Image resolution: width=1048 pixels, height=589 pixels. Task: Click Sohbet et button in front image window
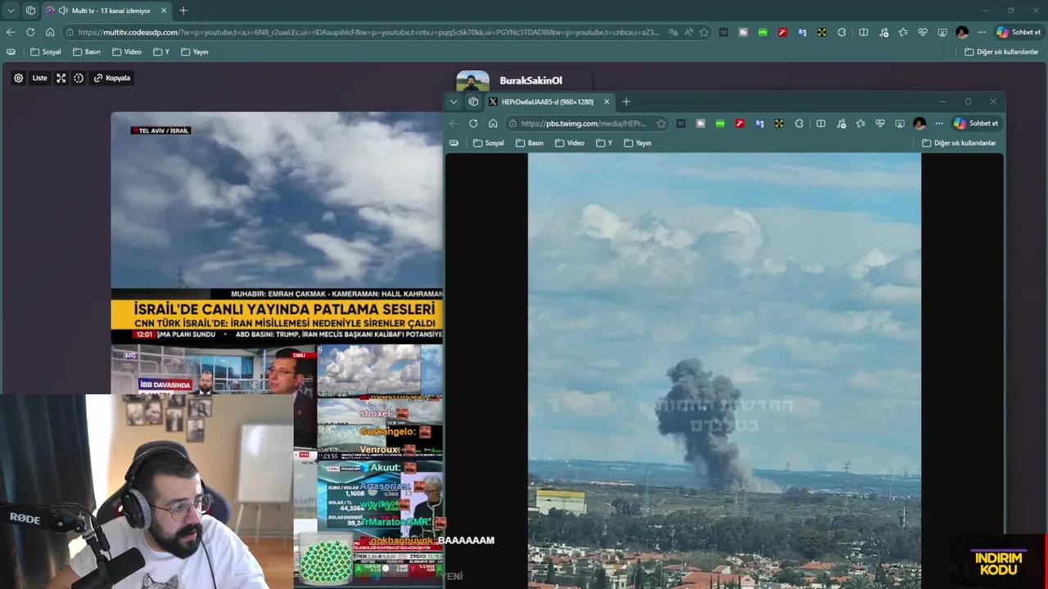pos(976,124)
